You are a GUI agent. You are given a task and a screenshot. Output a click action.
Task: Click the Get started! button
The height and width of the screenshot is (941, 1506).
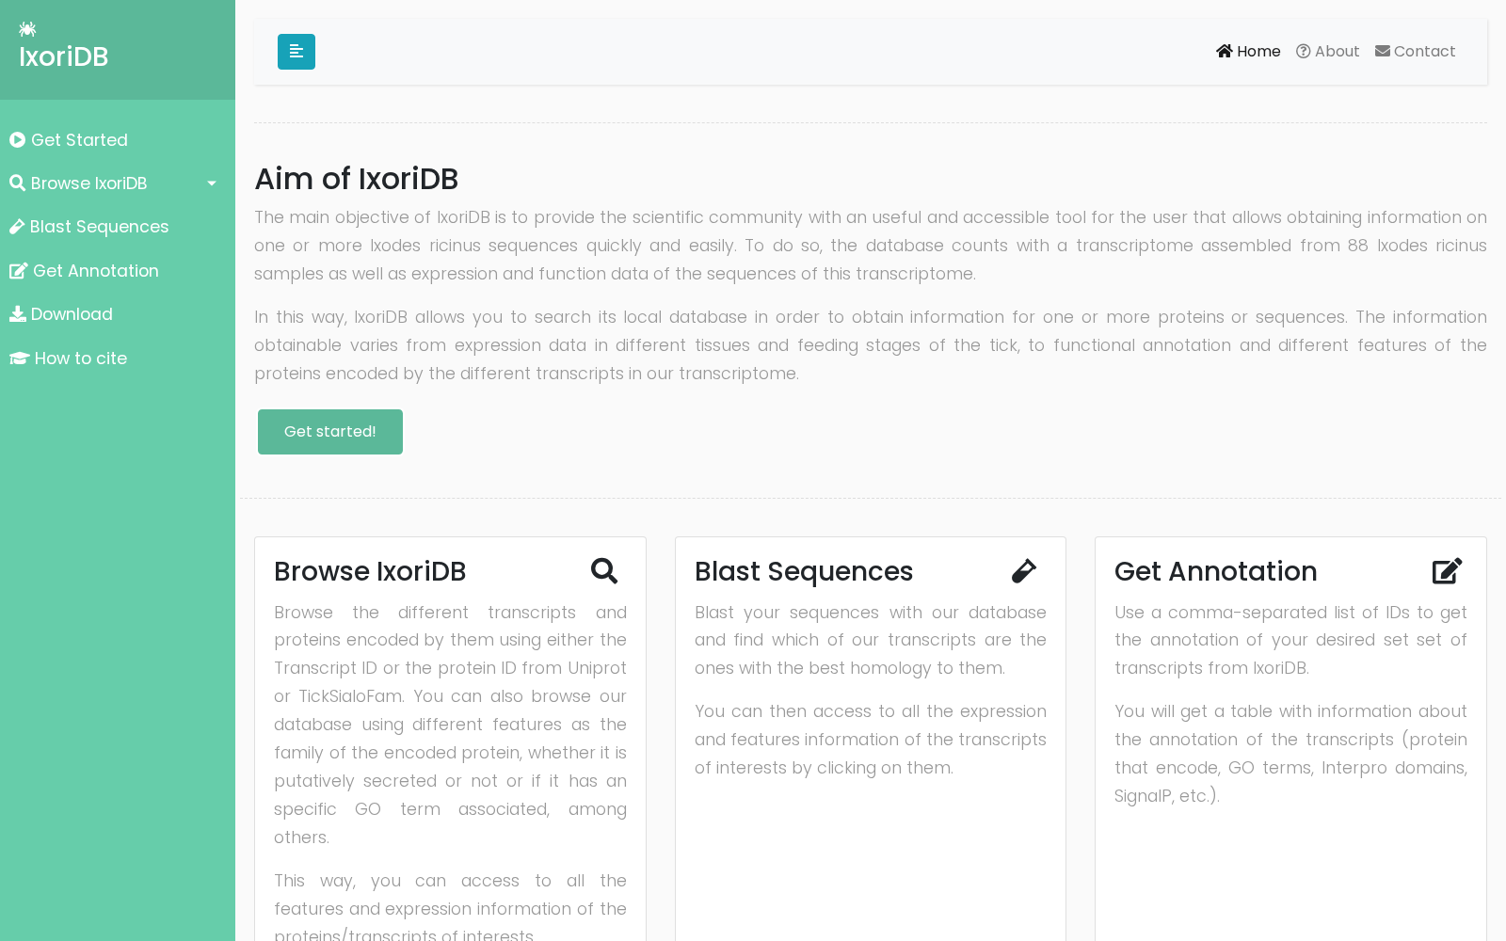coord(330,432)
